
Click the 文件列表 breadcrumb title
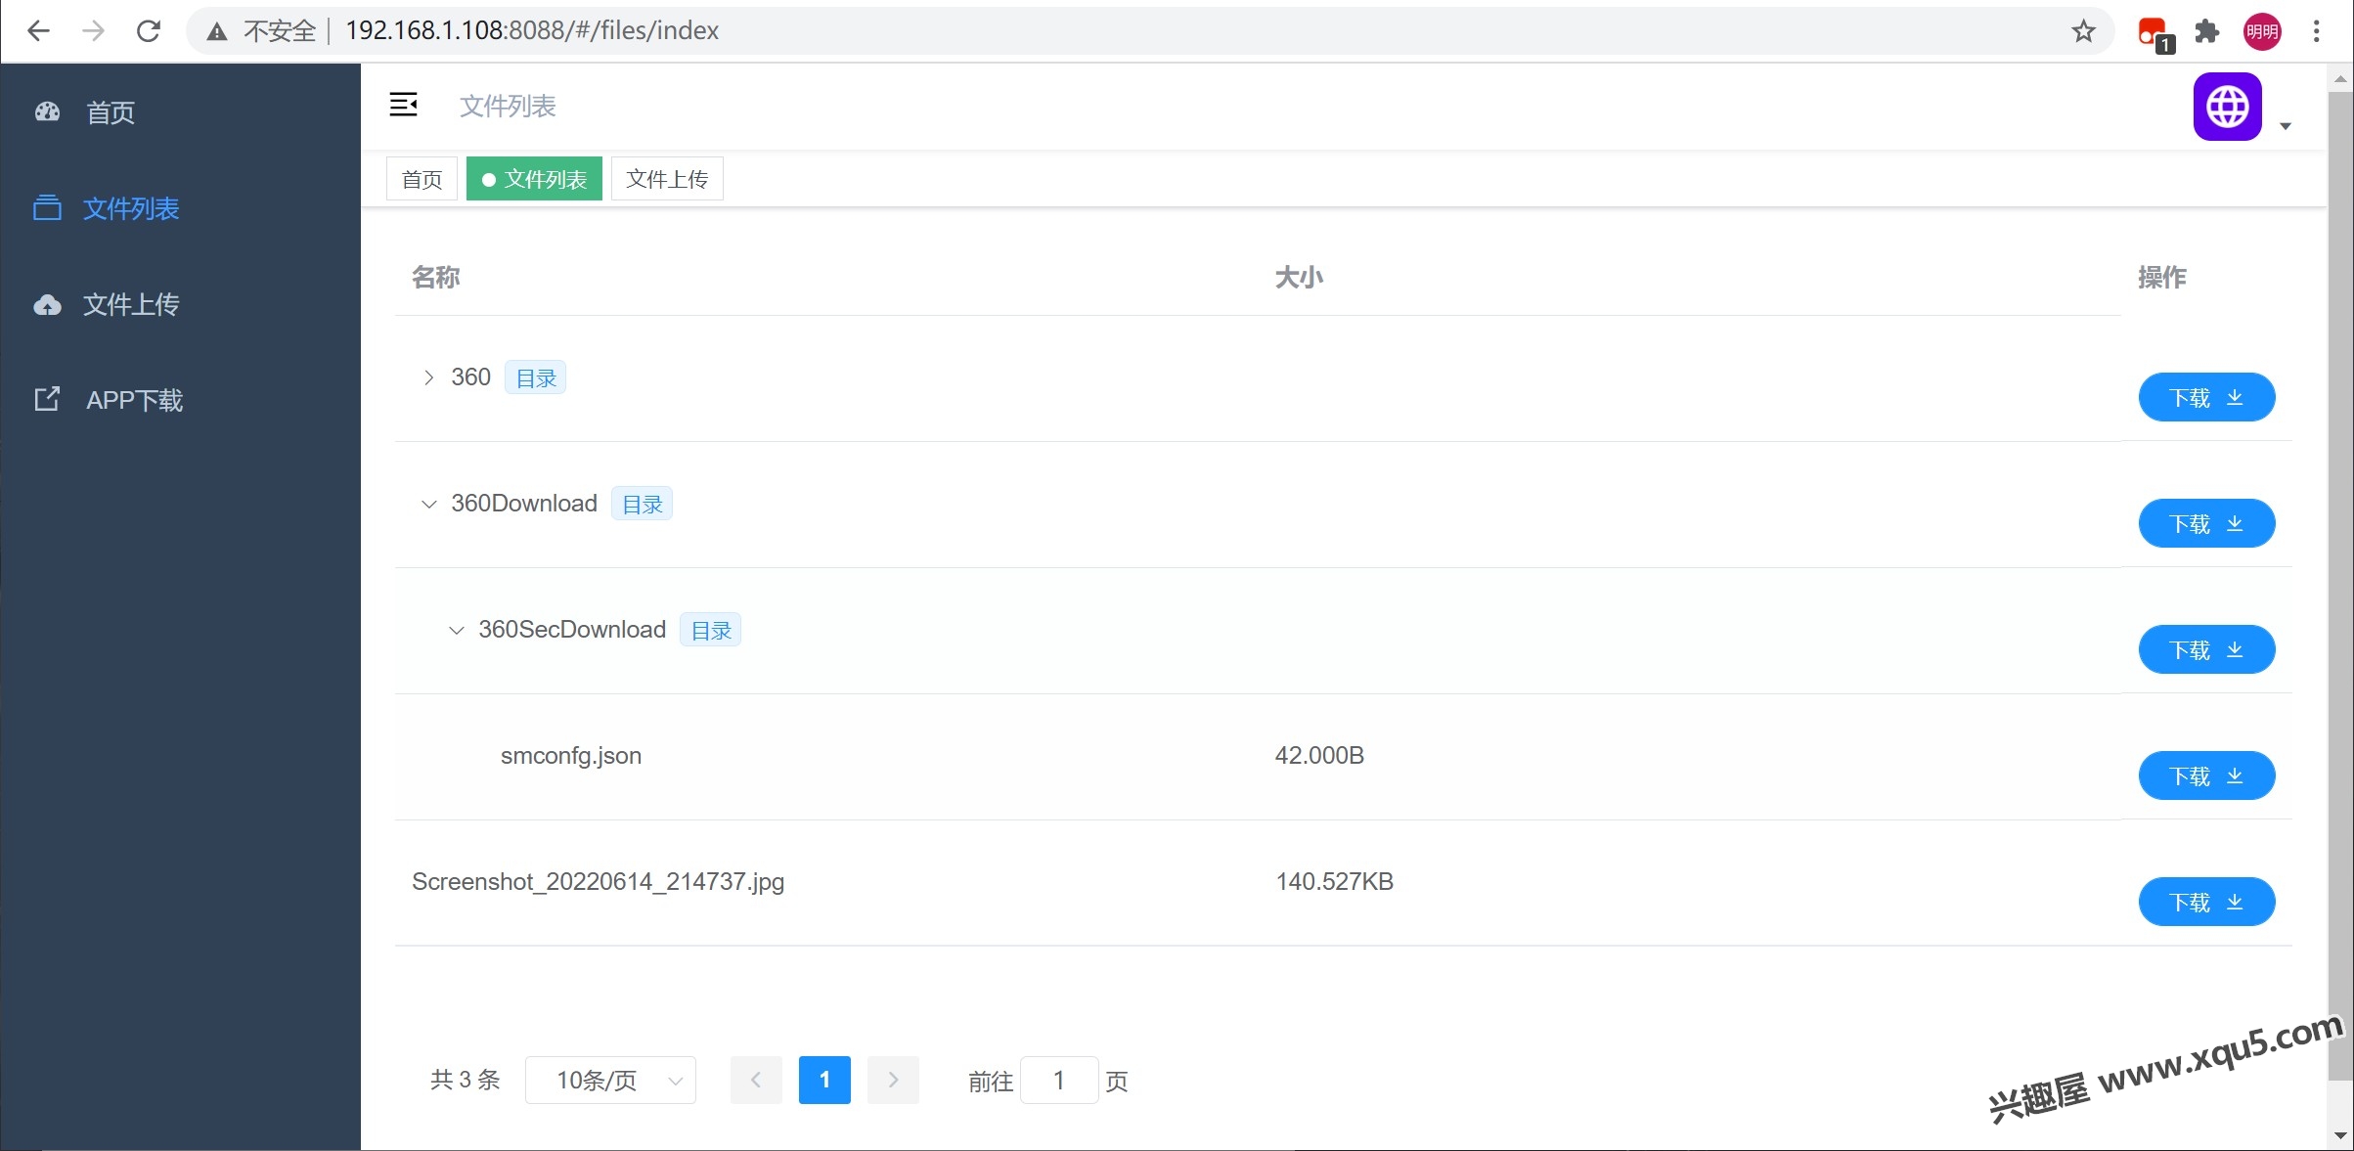pyautogui.click(x=508, y=106)
